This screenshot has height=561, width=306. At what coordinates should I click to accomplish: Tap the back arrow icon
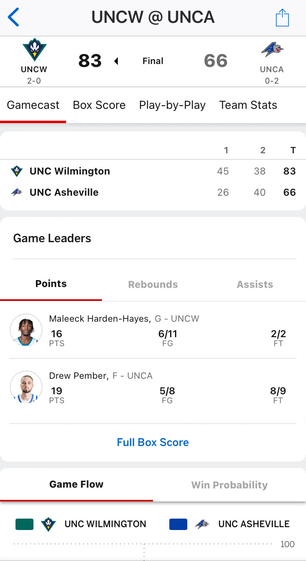point(13,18)
